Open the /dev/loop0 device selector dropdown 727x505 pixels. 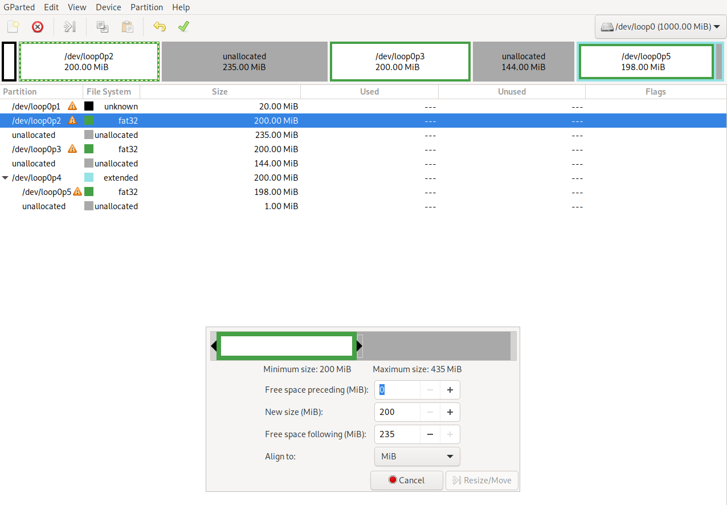pyautogui.click(x=660, y=27)
